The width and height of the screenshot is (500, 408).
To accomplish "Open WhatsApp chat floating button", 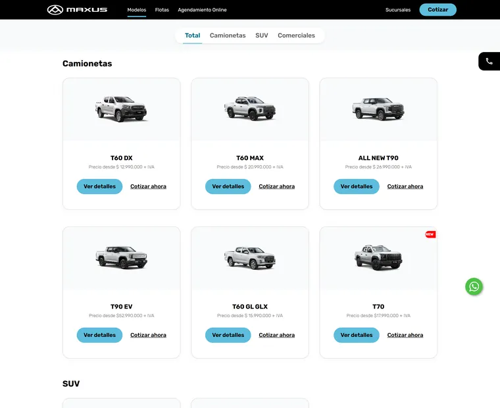I will tap(474, 286).
